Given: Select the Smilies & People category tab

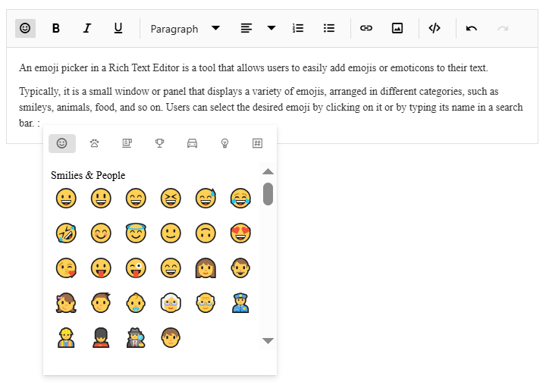Looking at the screenshot, I should 62,143.
